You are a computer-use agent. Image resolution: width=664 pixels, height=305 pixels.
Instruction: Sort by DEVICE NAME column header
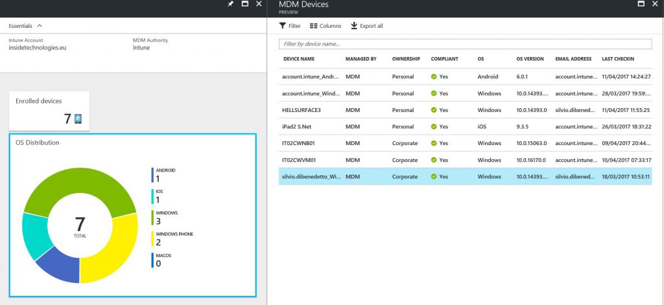(299, 59)
